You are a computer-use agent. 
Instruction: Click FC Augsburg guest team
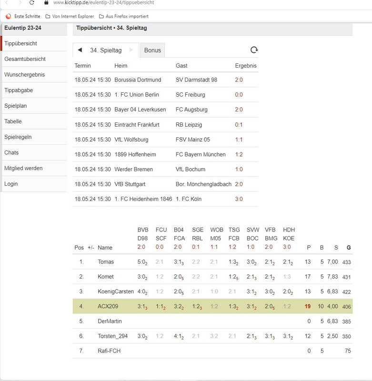point(191,110)
